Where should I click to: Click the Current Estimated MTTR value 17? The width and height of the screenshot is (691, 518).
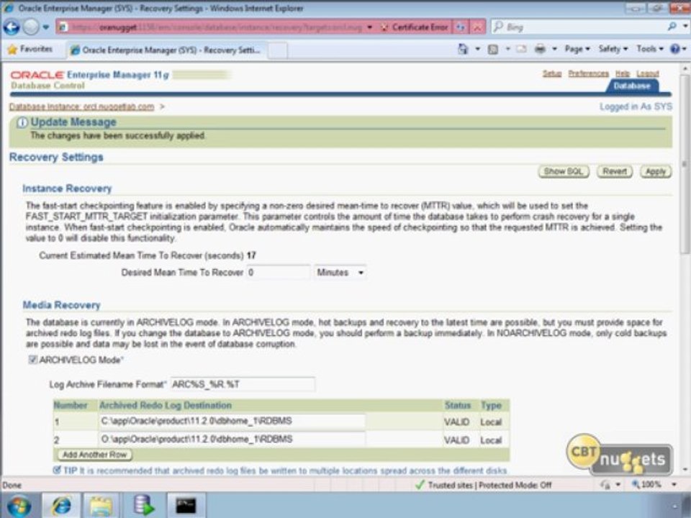(x=251, y=255)
